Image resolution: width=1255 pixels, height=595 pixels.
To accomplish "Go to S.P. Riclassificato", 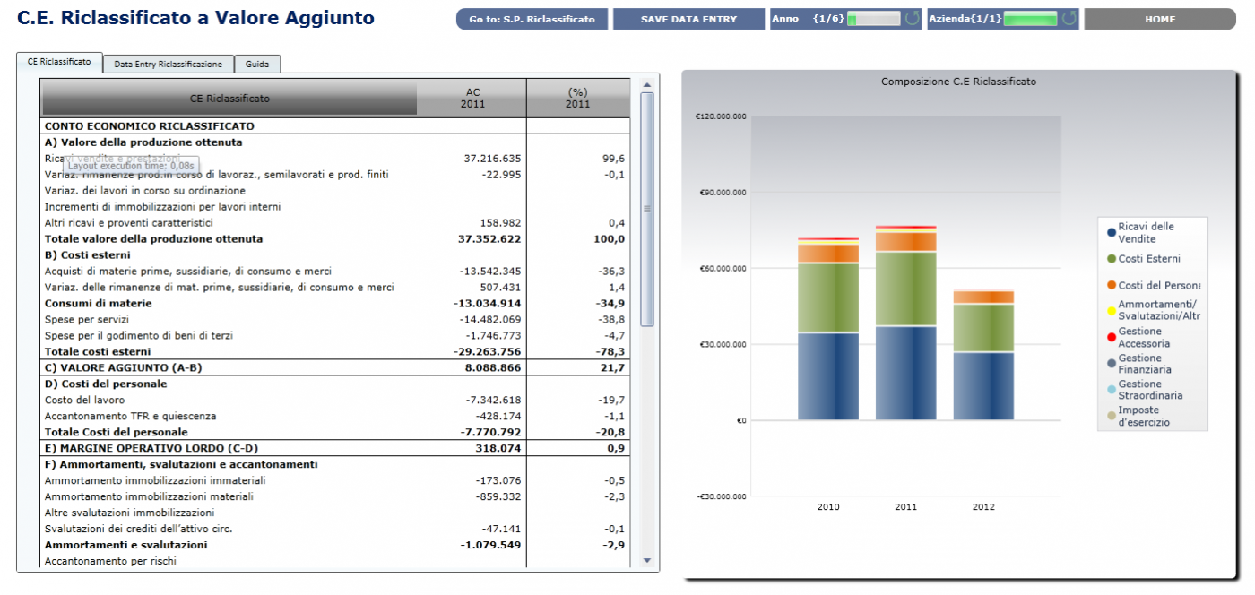I will point(532,19).
